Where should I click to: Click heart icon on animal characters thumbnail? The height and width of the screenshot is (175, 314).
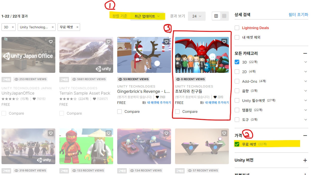(51, 133)
